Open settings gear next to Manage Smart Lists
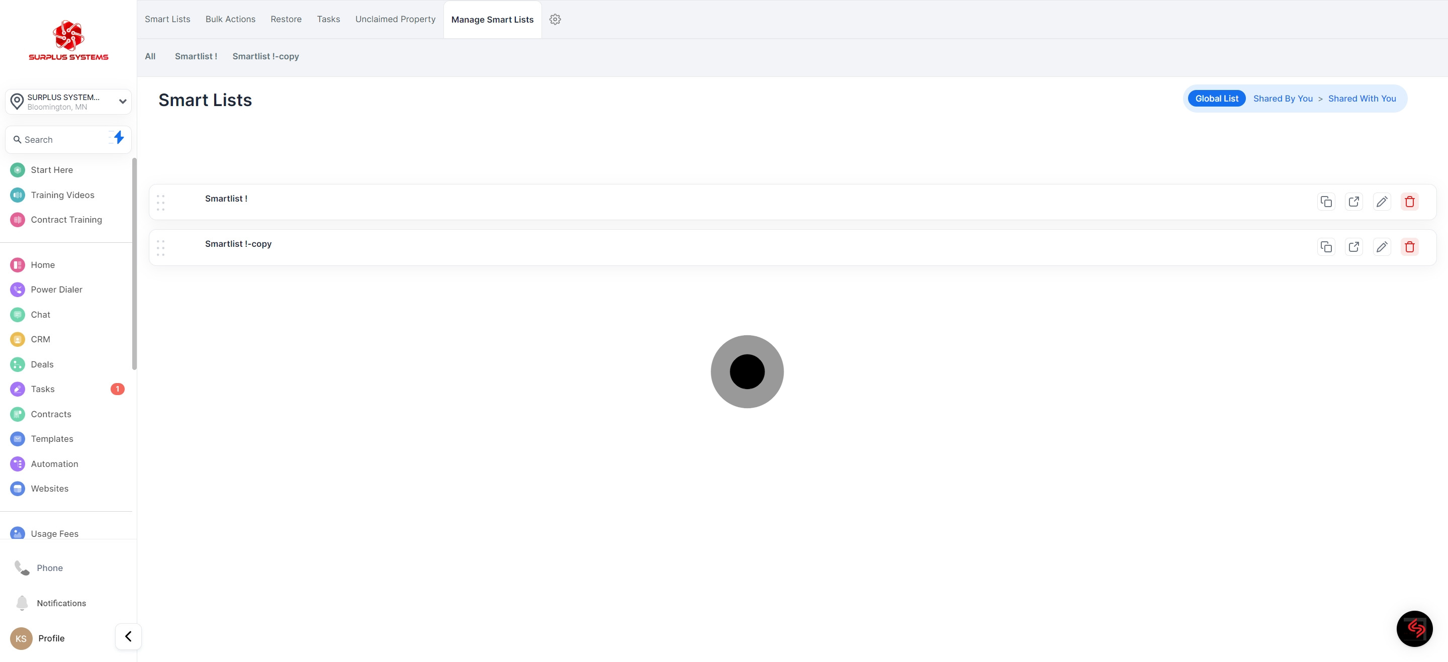This screenshot has width=1448, height=662. (555, 20)
